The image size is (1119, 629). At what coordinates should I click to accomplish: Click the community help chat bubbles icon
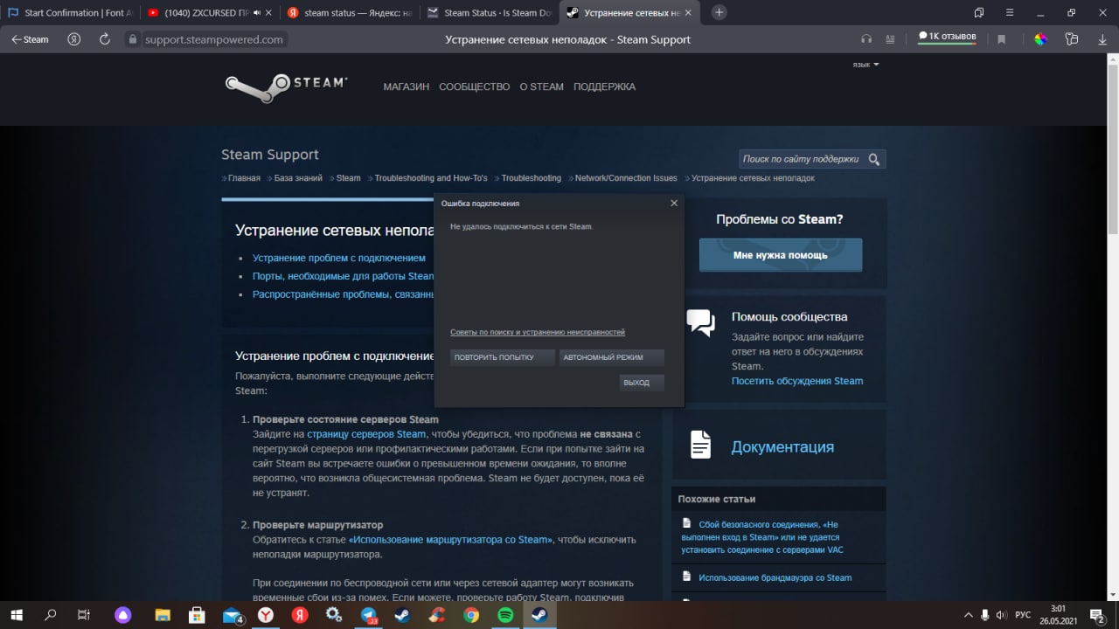(x=700, y=322)
